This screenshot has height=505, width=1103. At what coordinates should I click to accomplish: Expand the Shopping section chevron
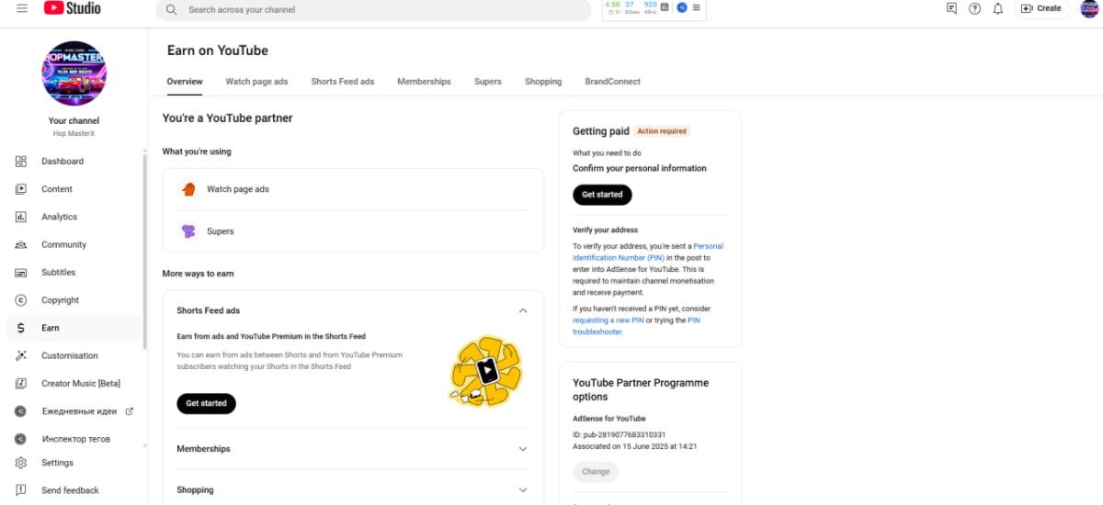tap(523, 490)
